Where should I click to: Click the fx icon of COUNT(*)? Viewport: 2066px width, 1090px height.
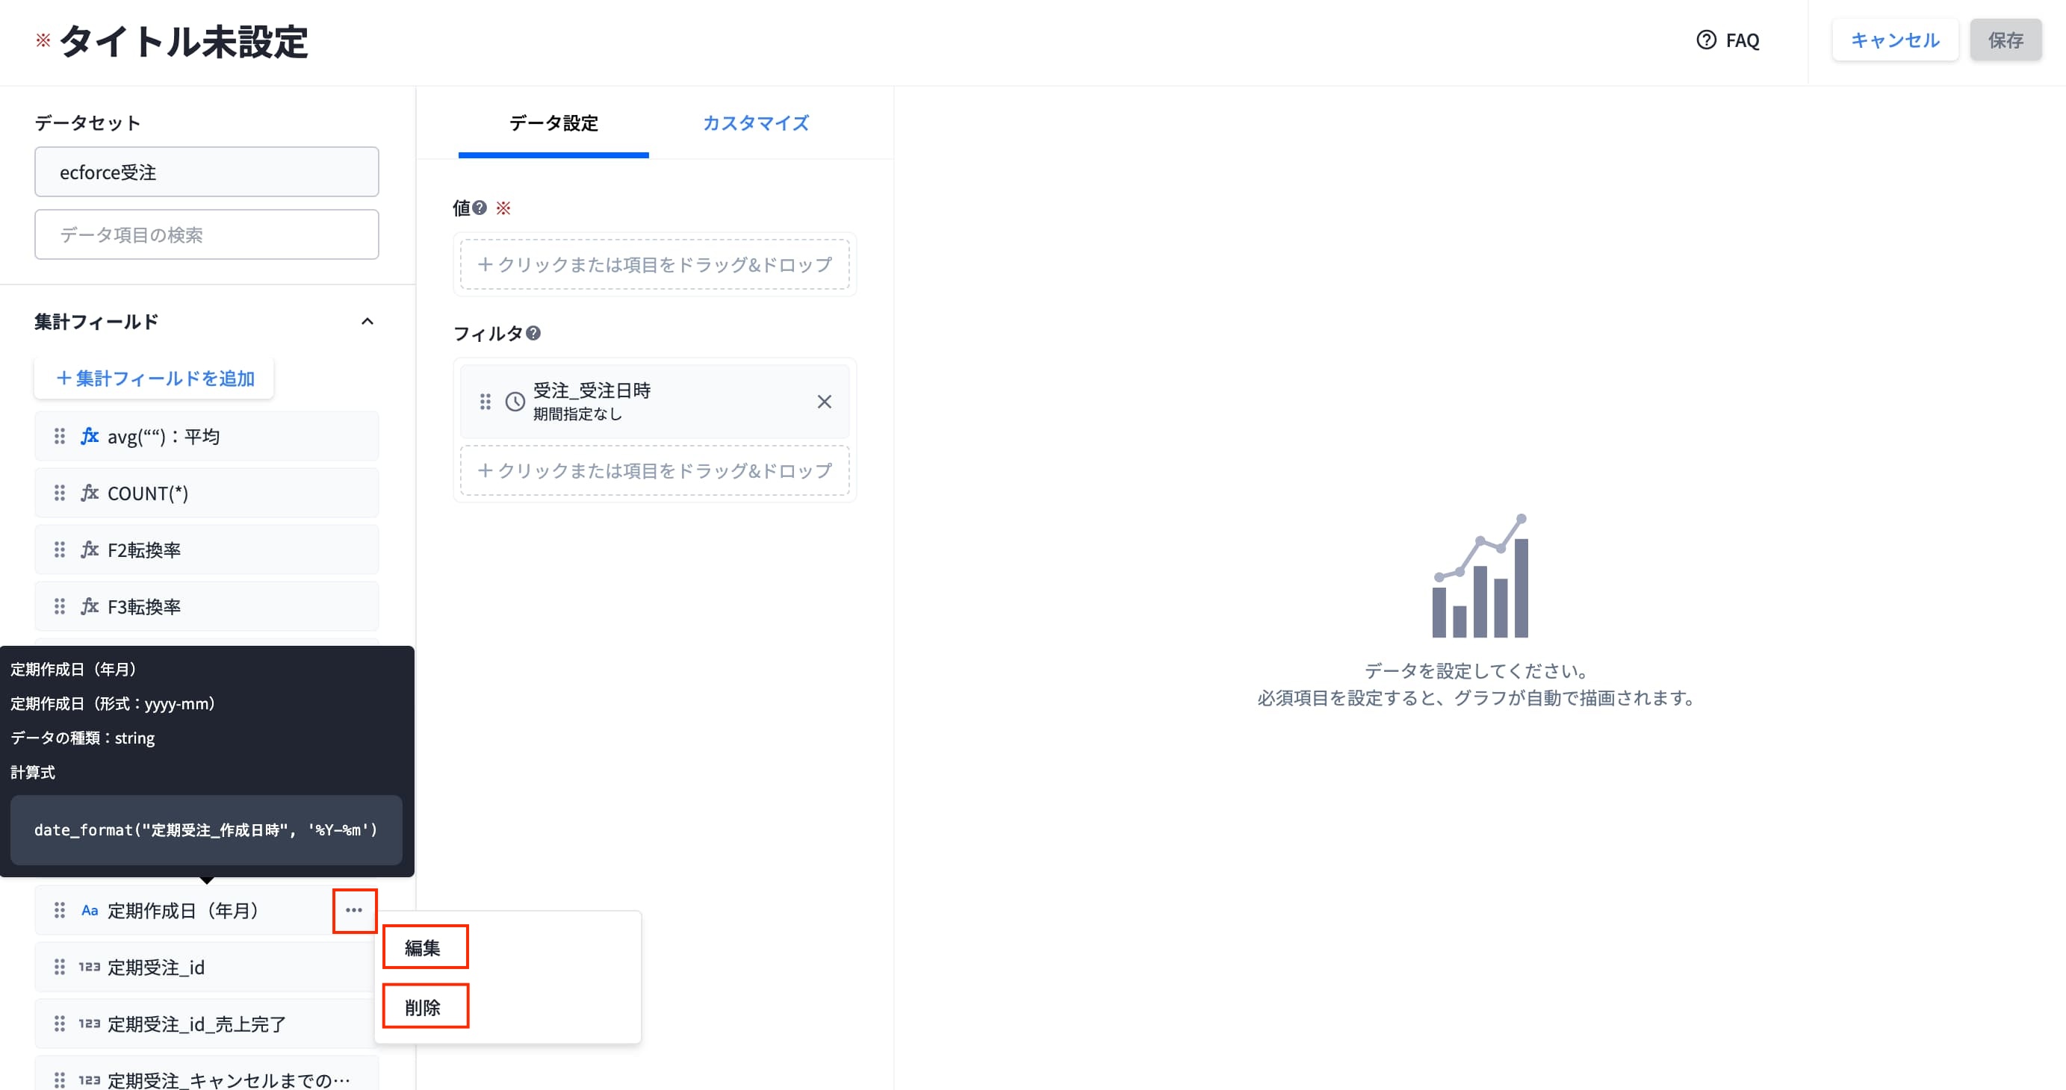(x=89, y=493)
